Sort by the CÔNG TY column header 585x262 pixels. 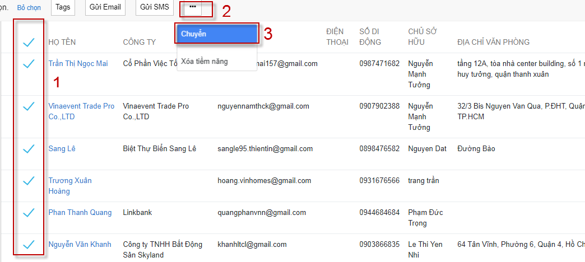[x=140, y=42]
